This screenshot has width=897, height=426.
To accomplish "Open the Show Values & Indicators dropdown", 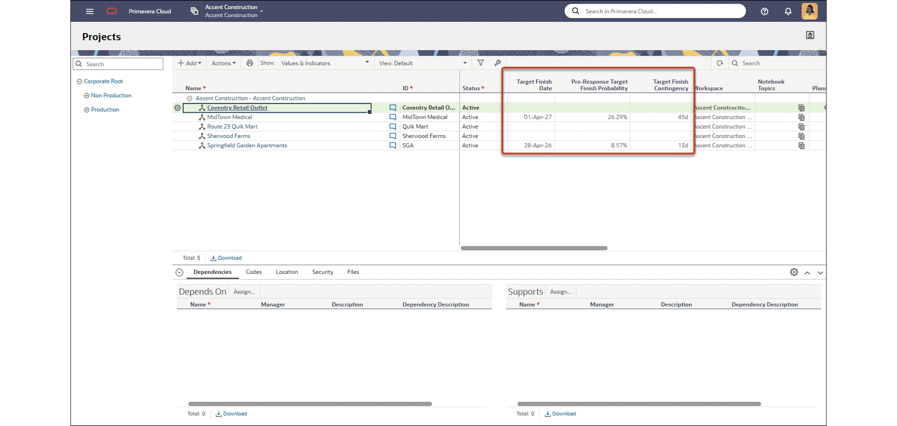I will [325, 63].
